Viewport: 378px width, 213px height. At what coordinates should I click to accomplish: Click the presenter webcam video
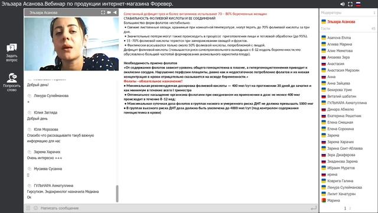click(x=71, y=44)
